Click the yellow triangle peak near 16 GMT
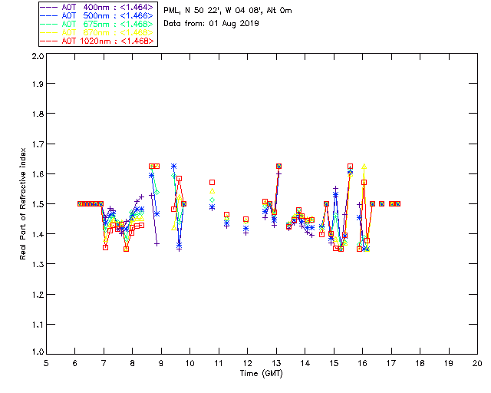This screenshot has width=491, height=393. click(364, 167)
